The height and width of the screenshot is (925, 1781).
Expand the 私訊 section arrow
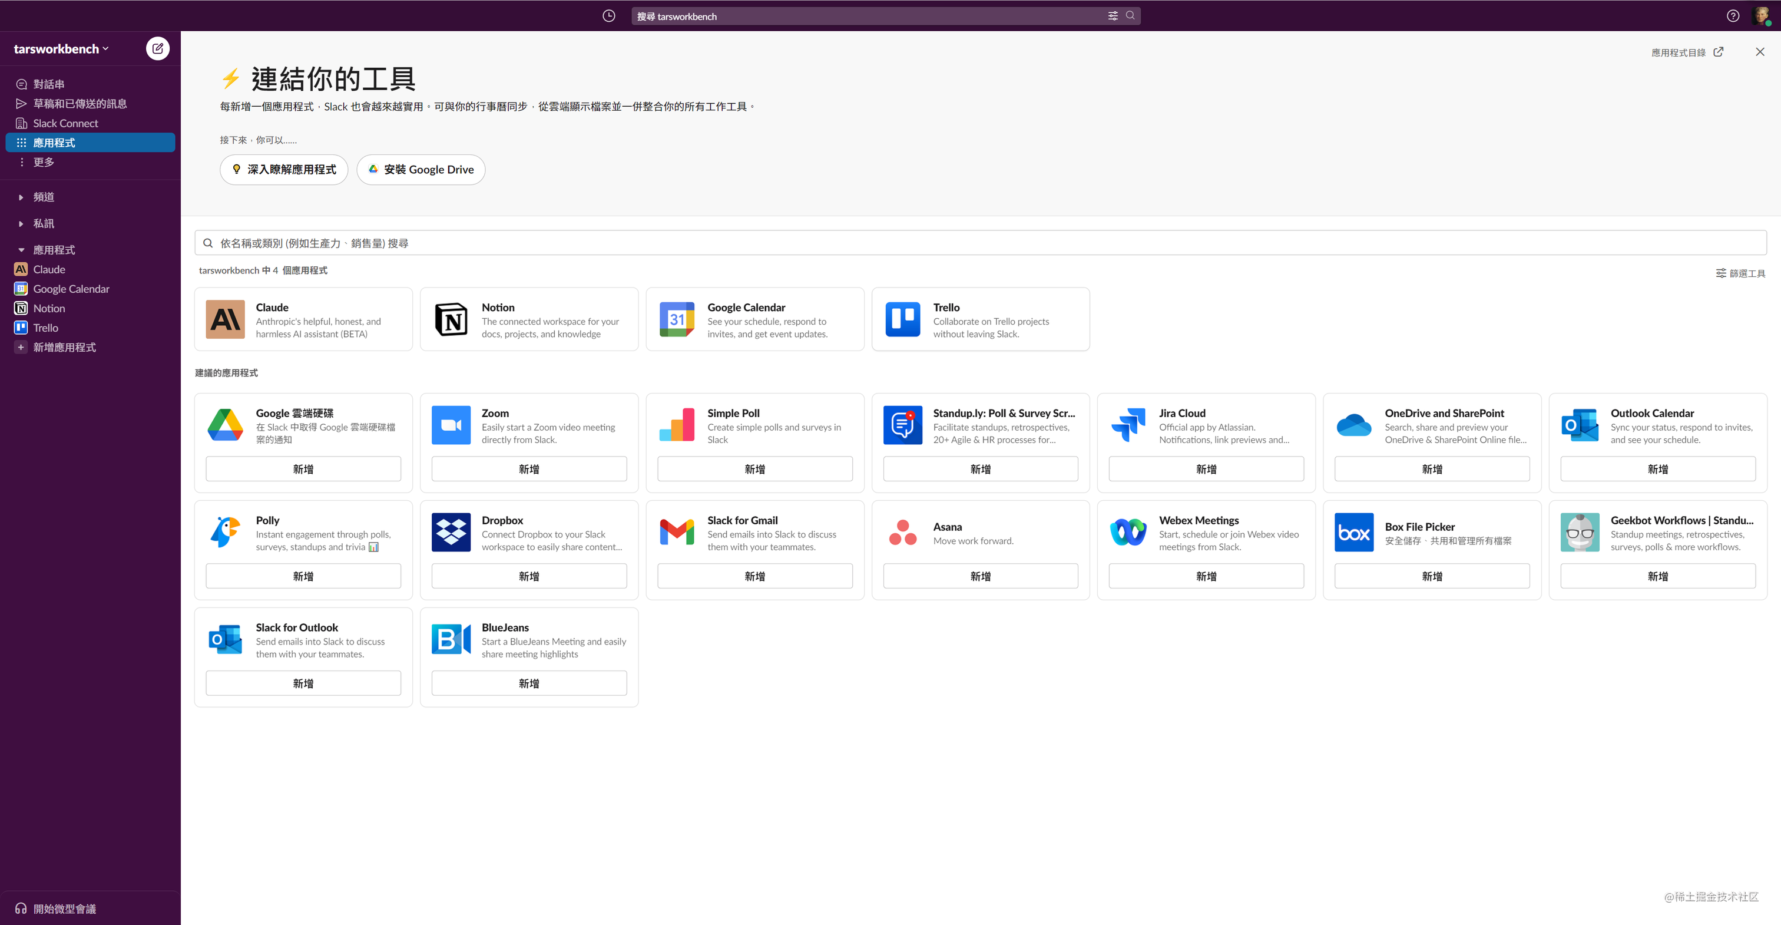[x=21, y=223]
